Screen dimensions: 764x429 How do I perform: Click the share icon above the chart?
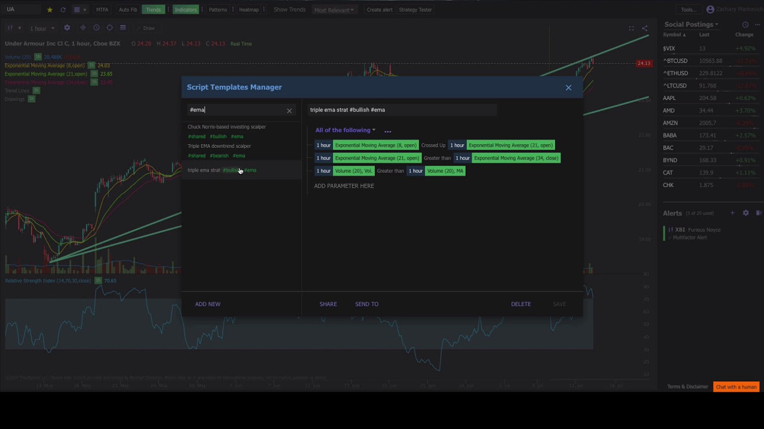tap(644, 28)
